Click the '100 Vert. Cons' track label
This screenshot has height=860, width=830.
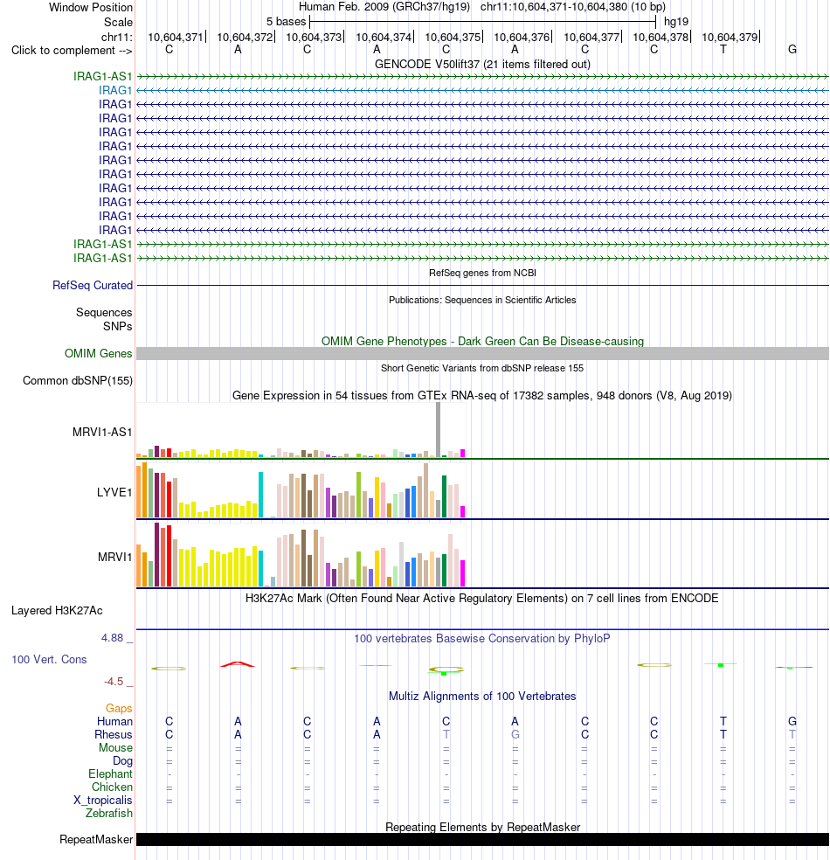pos(49,659)
